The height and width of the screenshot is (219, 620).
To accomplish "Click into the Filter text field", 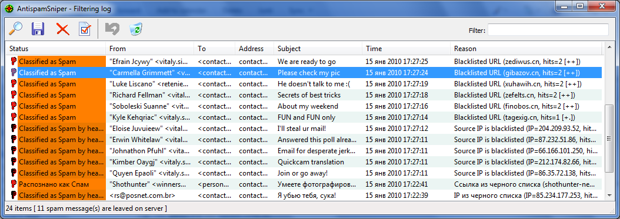I will [x=548, y=30].
